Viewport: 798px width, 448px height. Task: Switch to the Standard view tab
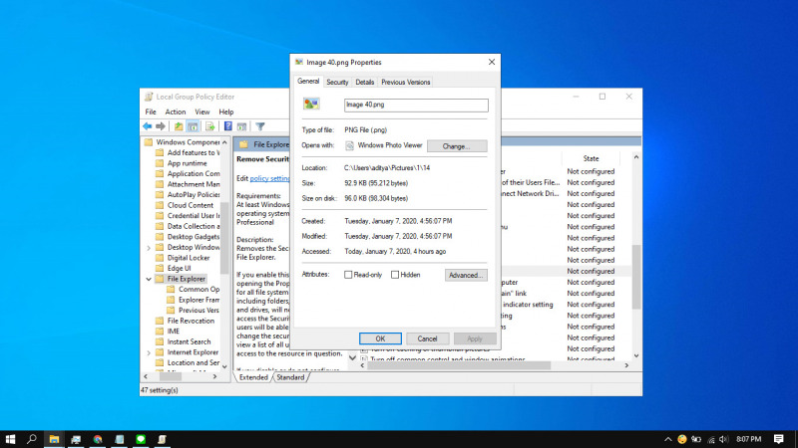click(290, 377)
